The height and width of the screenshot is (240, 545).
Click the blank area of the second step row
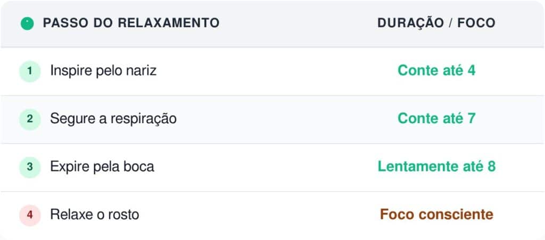tap(277, 119)
